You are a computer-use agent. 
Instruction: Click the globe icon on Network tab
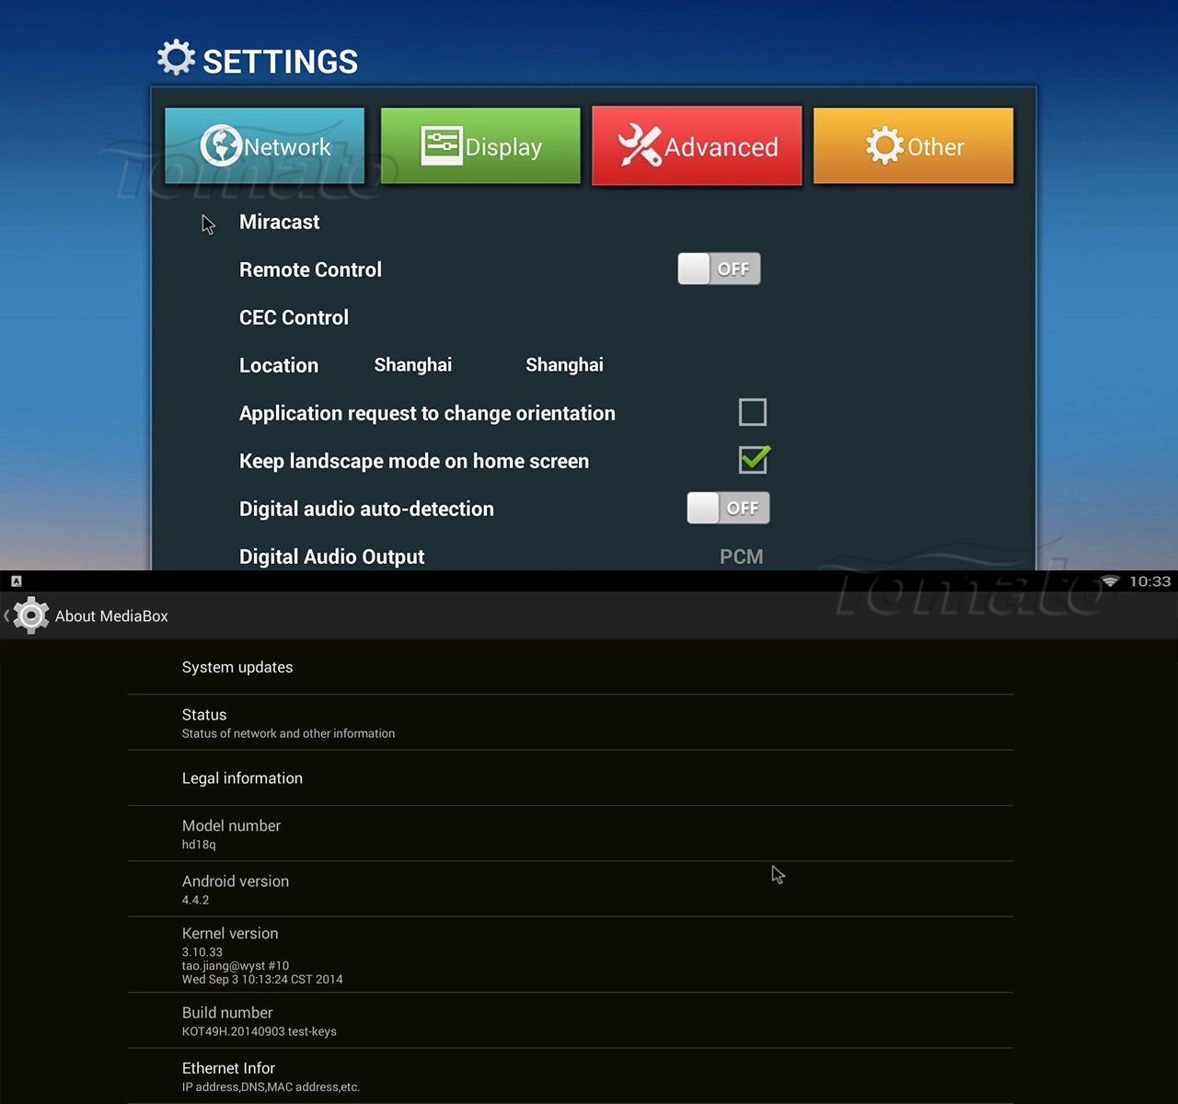(x=221, y=145)
